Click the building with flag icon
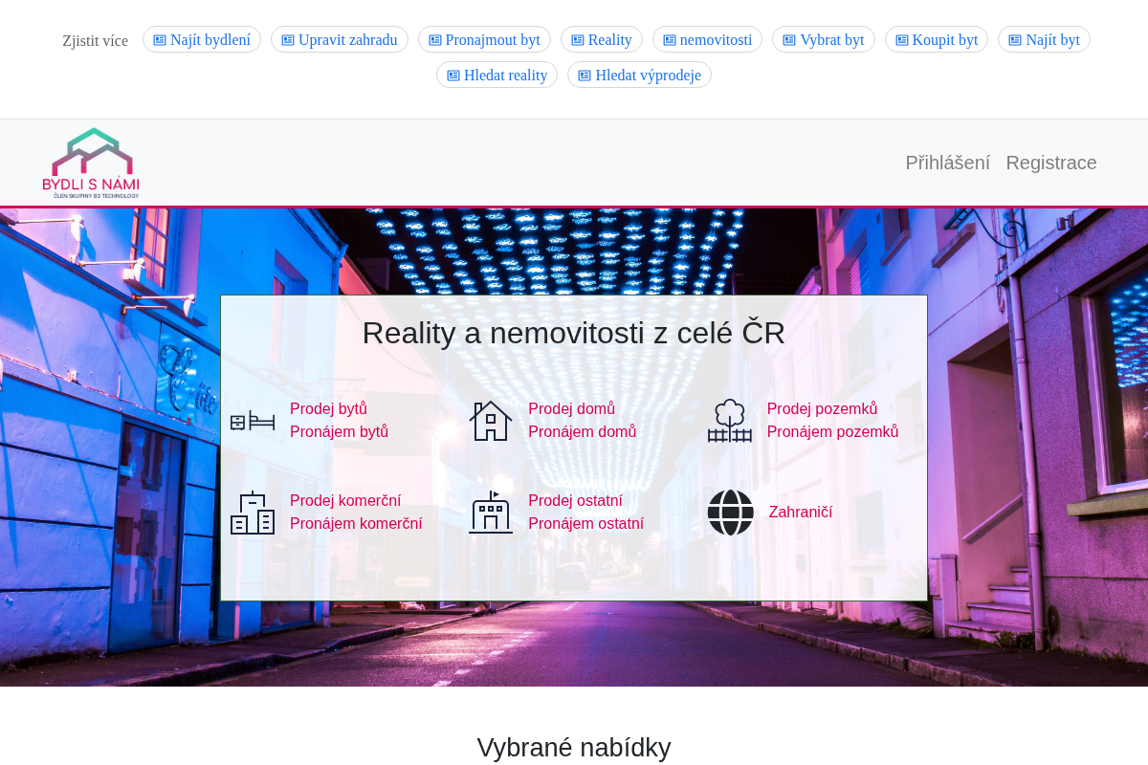The image size is (1148, 765). [491, 513]
